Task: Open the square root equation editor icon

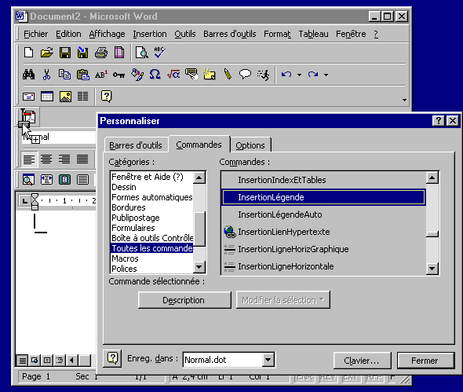Action: click(173, 75)
